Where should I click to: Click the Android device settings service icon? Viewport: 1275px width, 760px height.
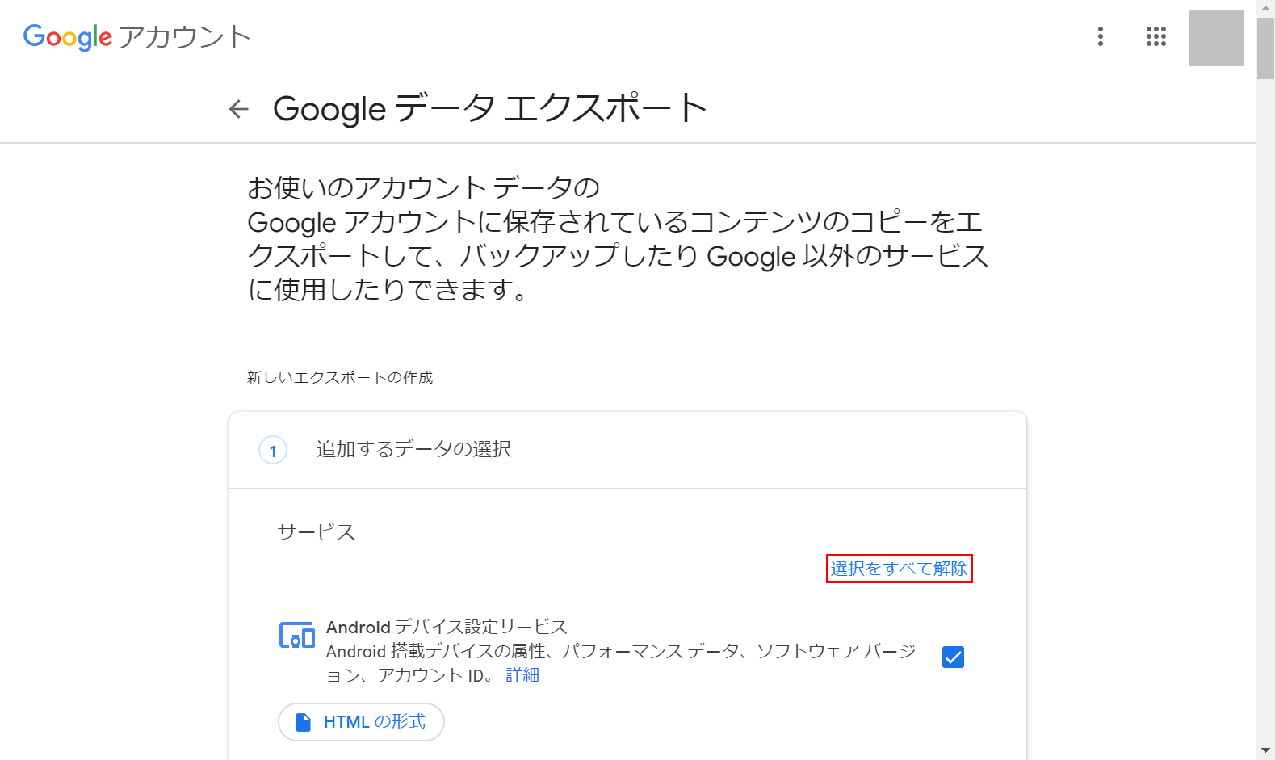(296, 636)
